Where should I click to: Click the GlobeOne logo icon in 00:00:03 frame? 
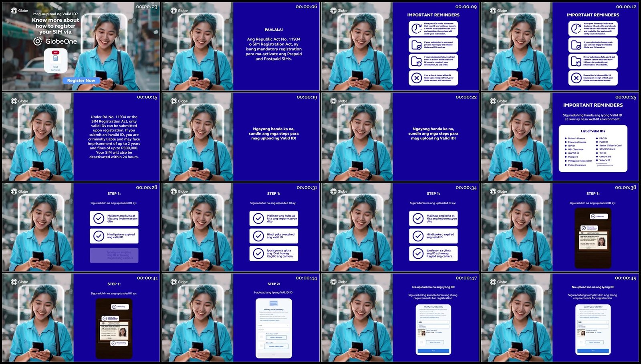click(x=38, y=41)
